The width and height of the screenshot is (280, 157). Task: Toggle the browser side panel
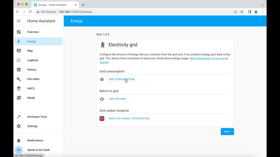pos(250,12)
